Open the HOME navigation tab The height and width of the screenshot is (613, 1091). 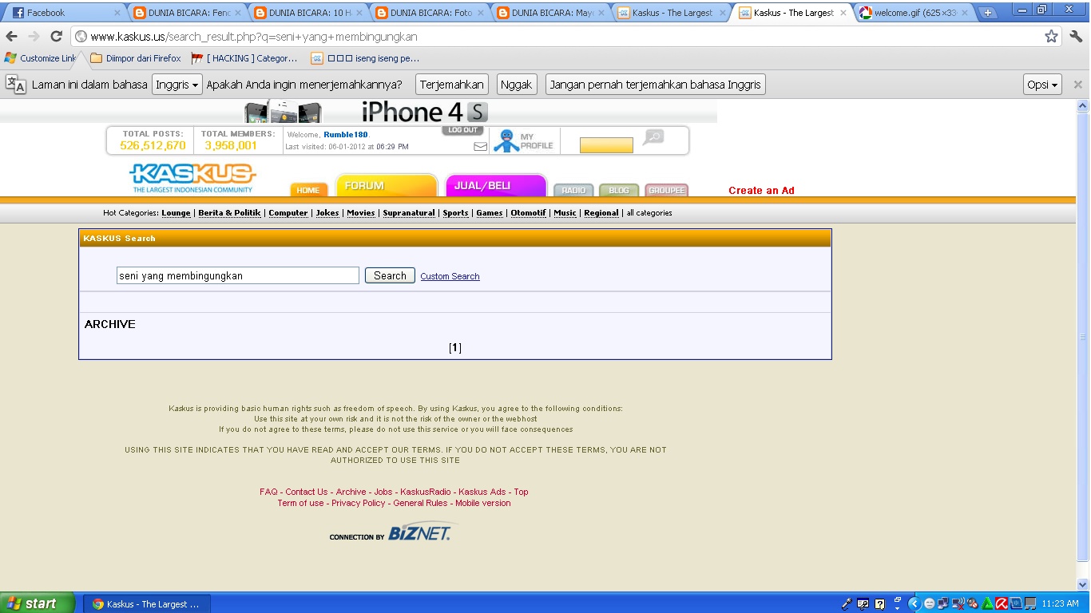(x=308, y=190)
